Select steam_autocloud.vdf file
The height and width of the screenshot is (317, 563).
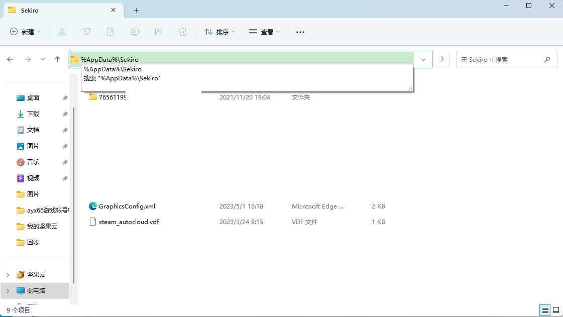129,222
